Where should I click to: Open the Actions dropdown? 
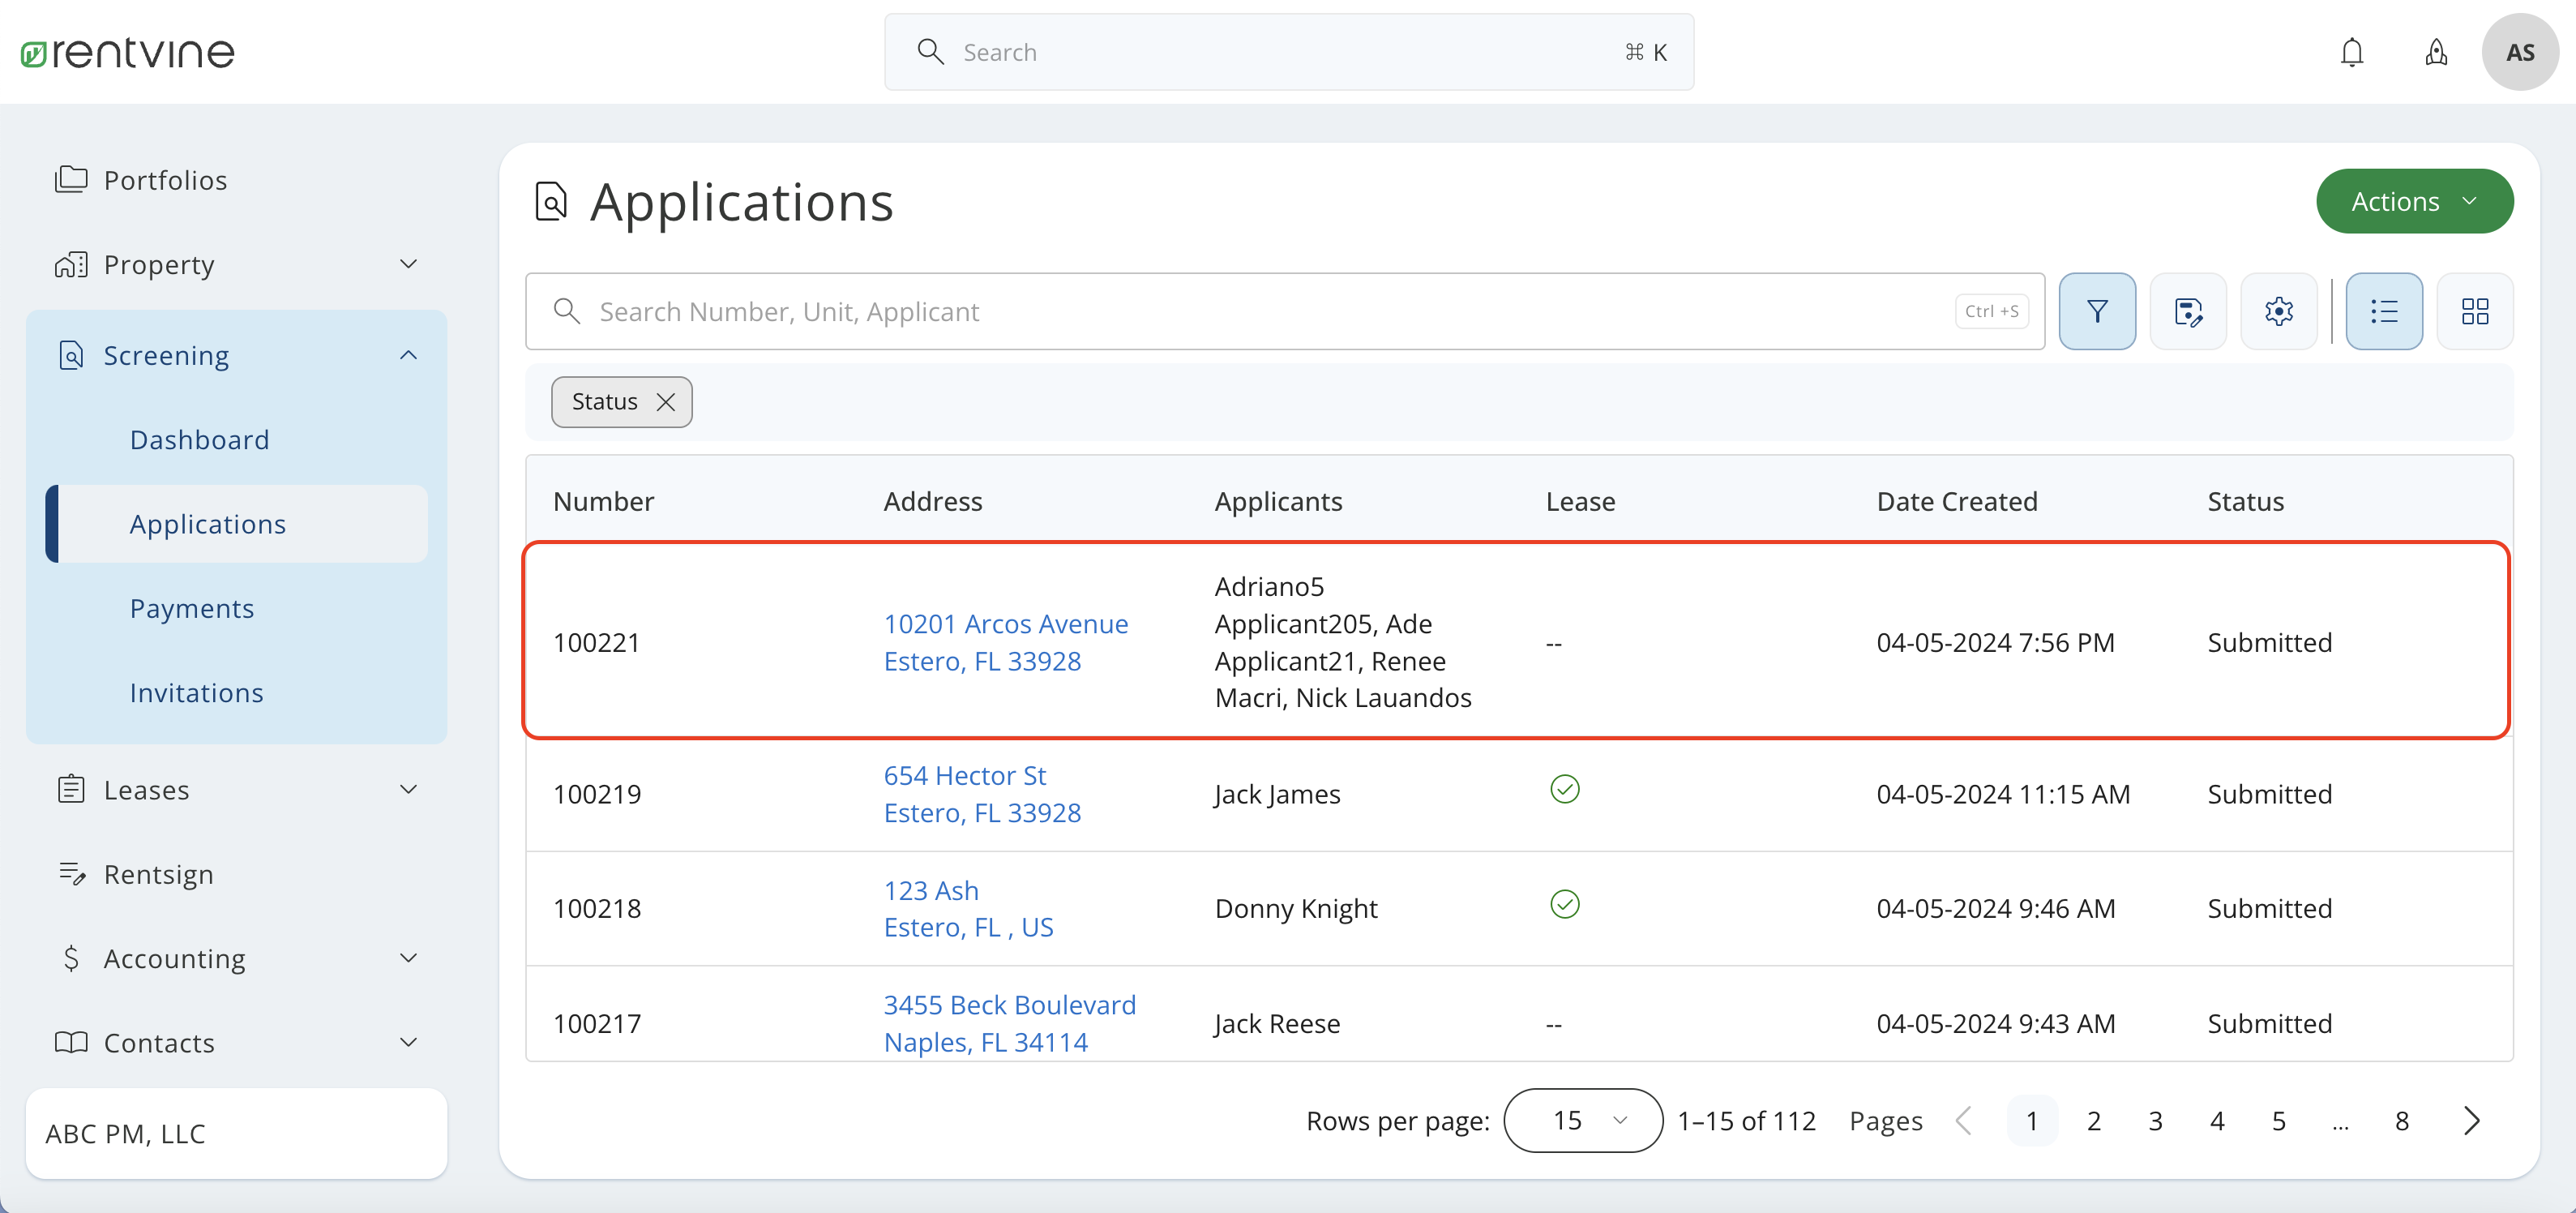(x=2414, y=201)
